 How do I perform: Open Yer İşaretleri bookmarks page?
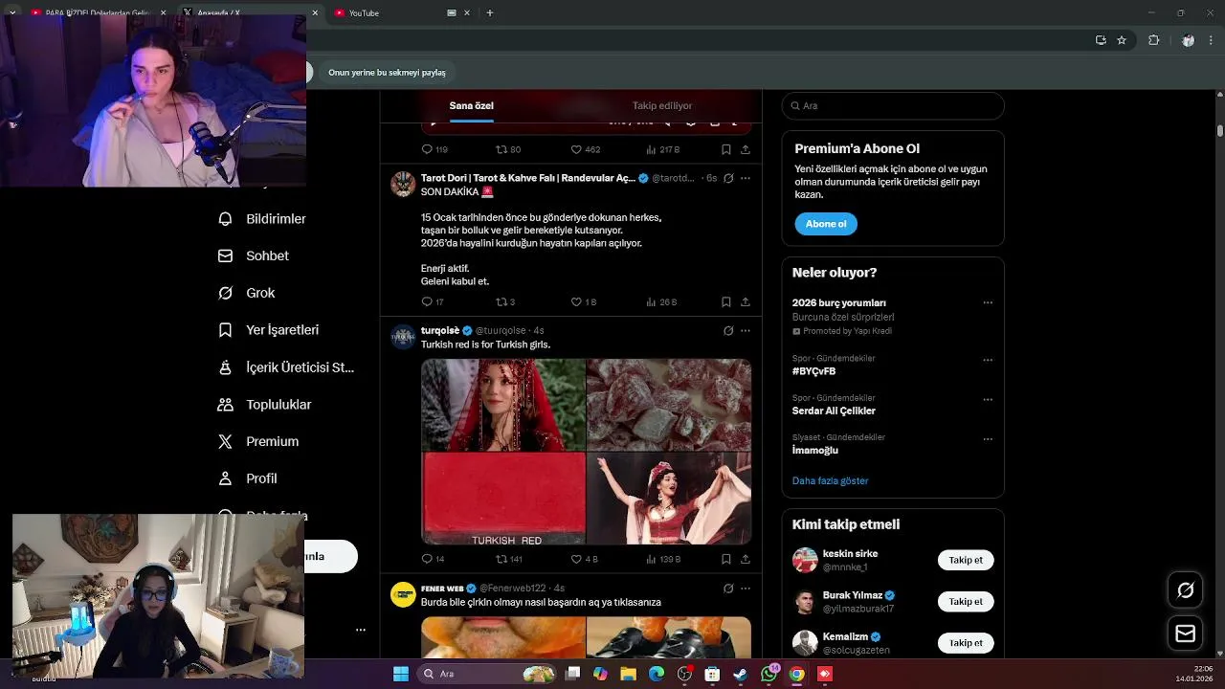[x=269, y=330]
